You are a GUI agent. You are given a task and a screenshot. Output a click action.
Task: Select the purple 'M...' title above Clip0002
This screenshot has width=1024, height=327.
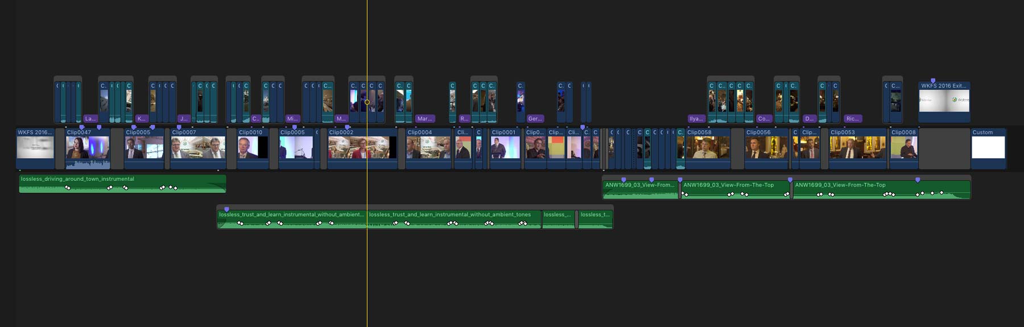341,119
